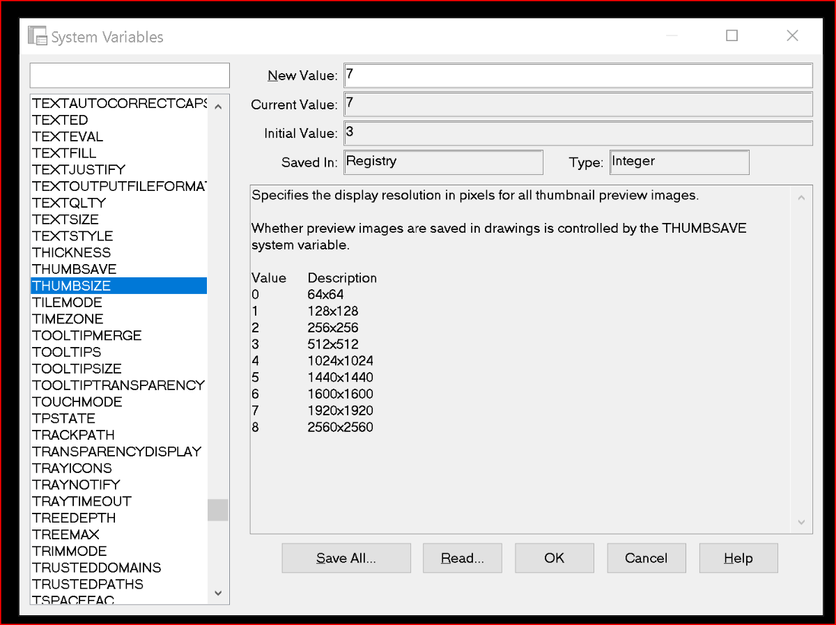The width and height of the screenshot is (836, 625).
Task: Click the New Value input field
Action: (578, 75)
